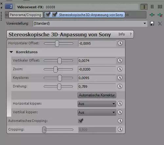
Task: Close the Videoevent-FX panel
Action: click(1, 4)
